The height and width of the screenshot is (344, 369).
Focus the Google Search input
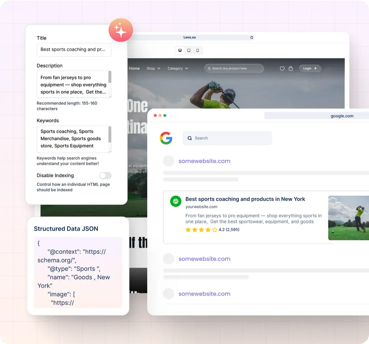pos(227,138)
